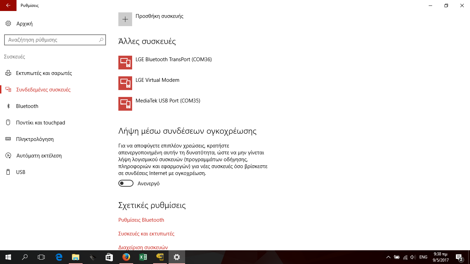Select the MediaTek USB Port (COM35) device
The width and height of the screenshot is (470, 264).
(x=159, y=104)
